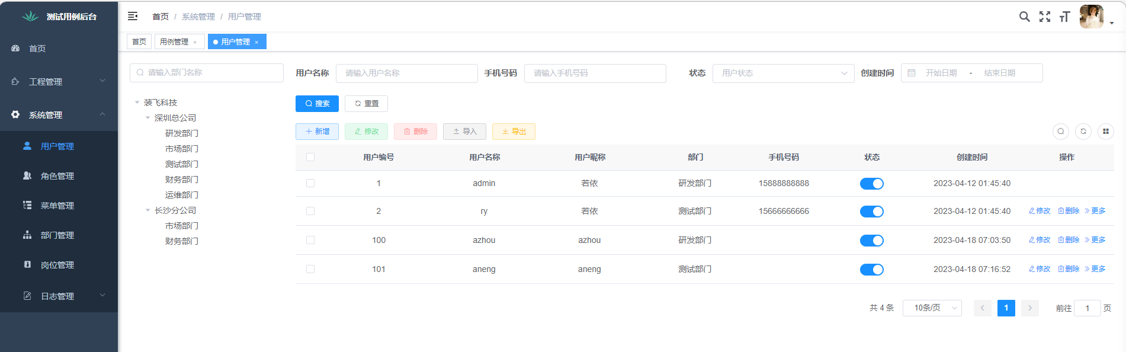
Task: Open the column display settings icon
Action: (1106, 132)
